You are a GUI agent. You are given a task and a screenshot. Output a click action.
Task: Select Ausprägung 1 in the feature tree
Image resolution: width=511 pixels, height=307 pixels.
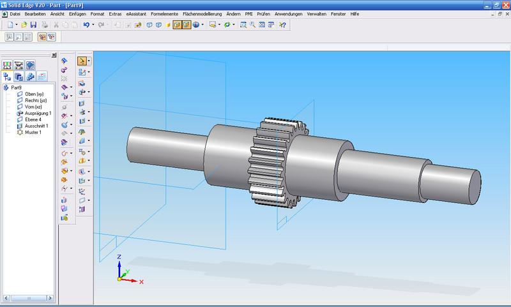[x=38, y=113]
